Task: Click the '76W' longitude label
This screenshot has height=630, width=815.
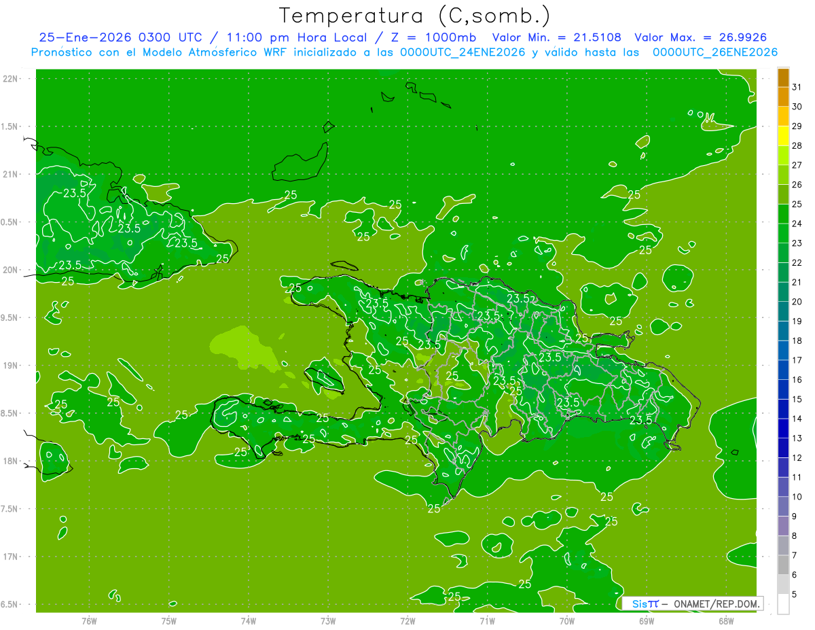Action: click(x=89, y=621)
